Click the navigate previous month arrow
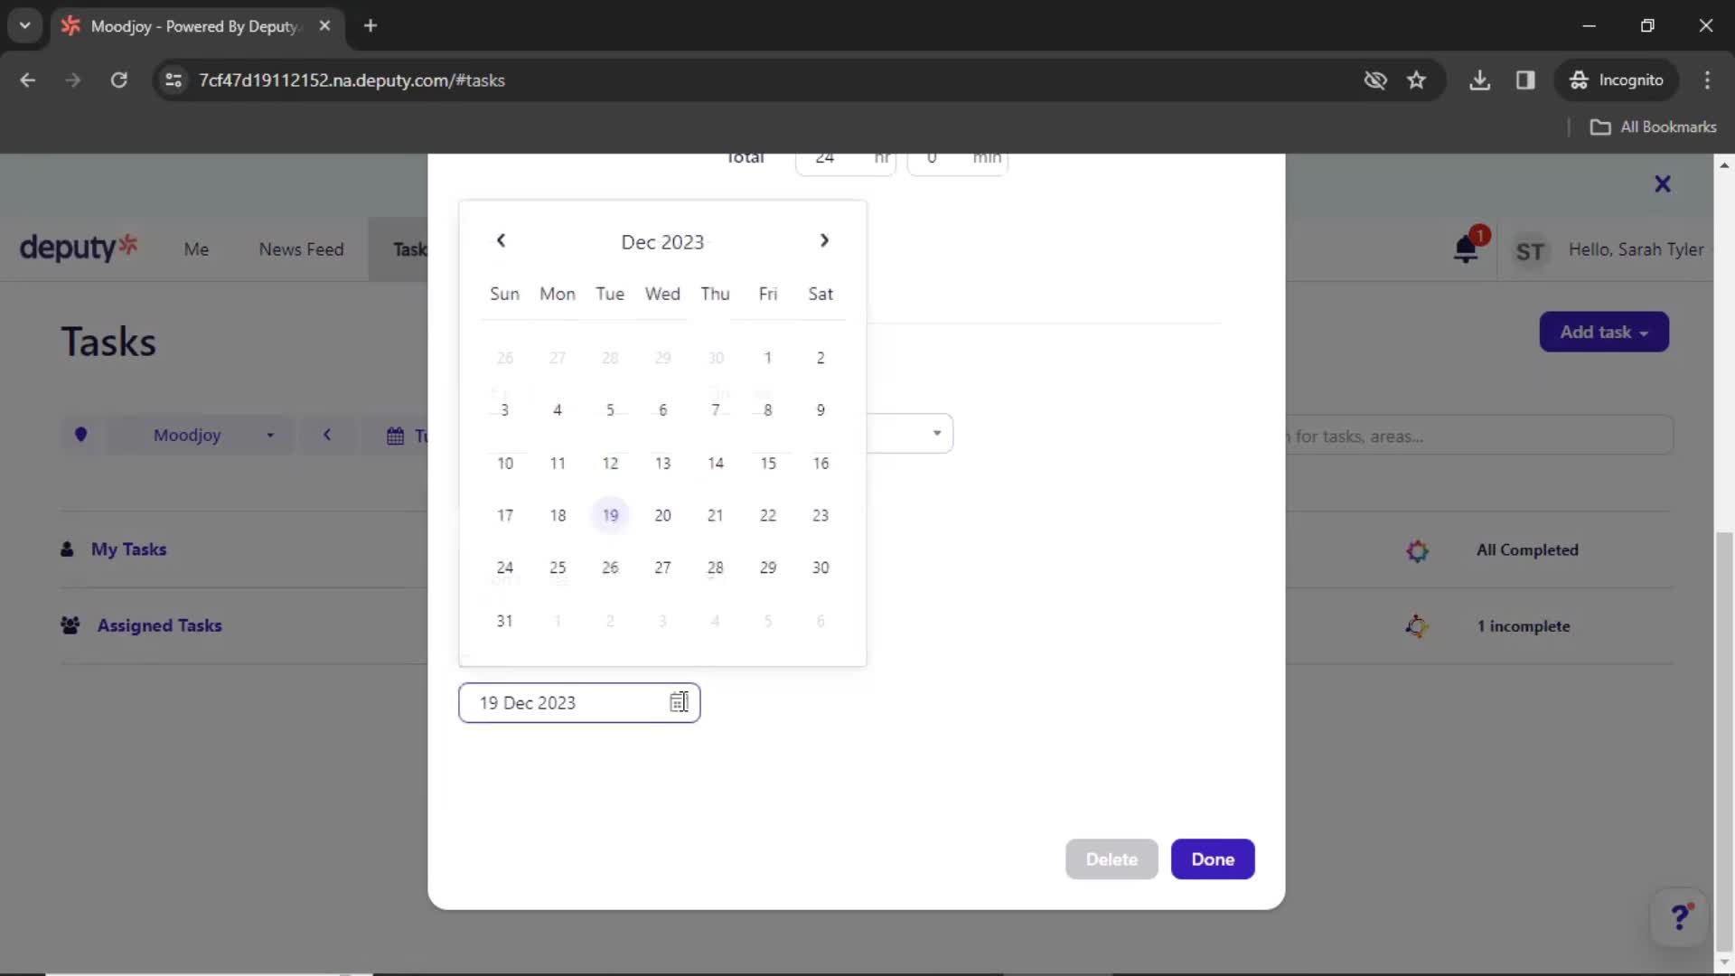Screen dimensions: 1735x976 (x=500, y=240)
